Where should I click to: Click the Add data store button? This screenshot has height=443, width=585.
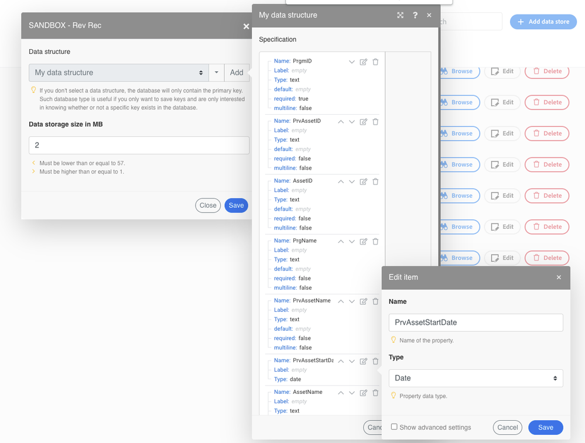pos(543,22)
